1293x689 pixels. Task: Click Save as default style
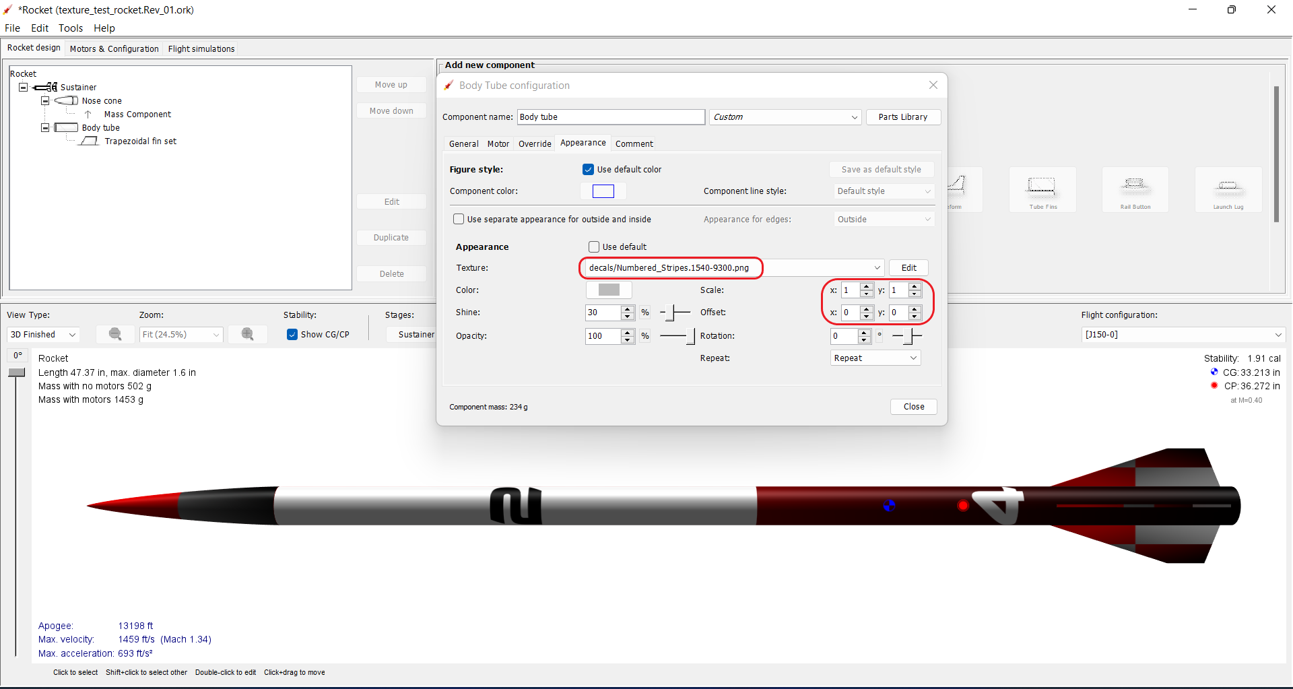(x=882, y=169)
